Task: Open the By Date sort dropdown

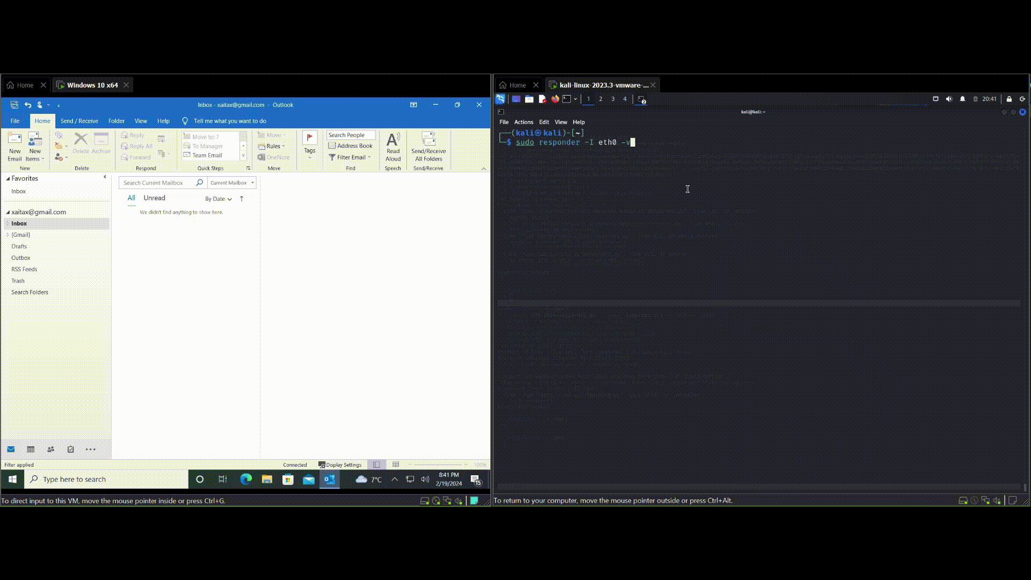Action: (218, 199)
